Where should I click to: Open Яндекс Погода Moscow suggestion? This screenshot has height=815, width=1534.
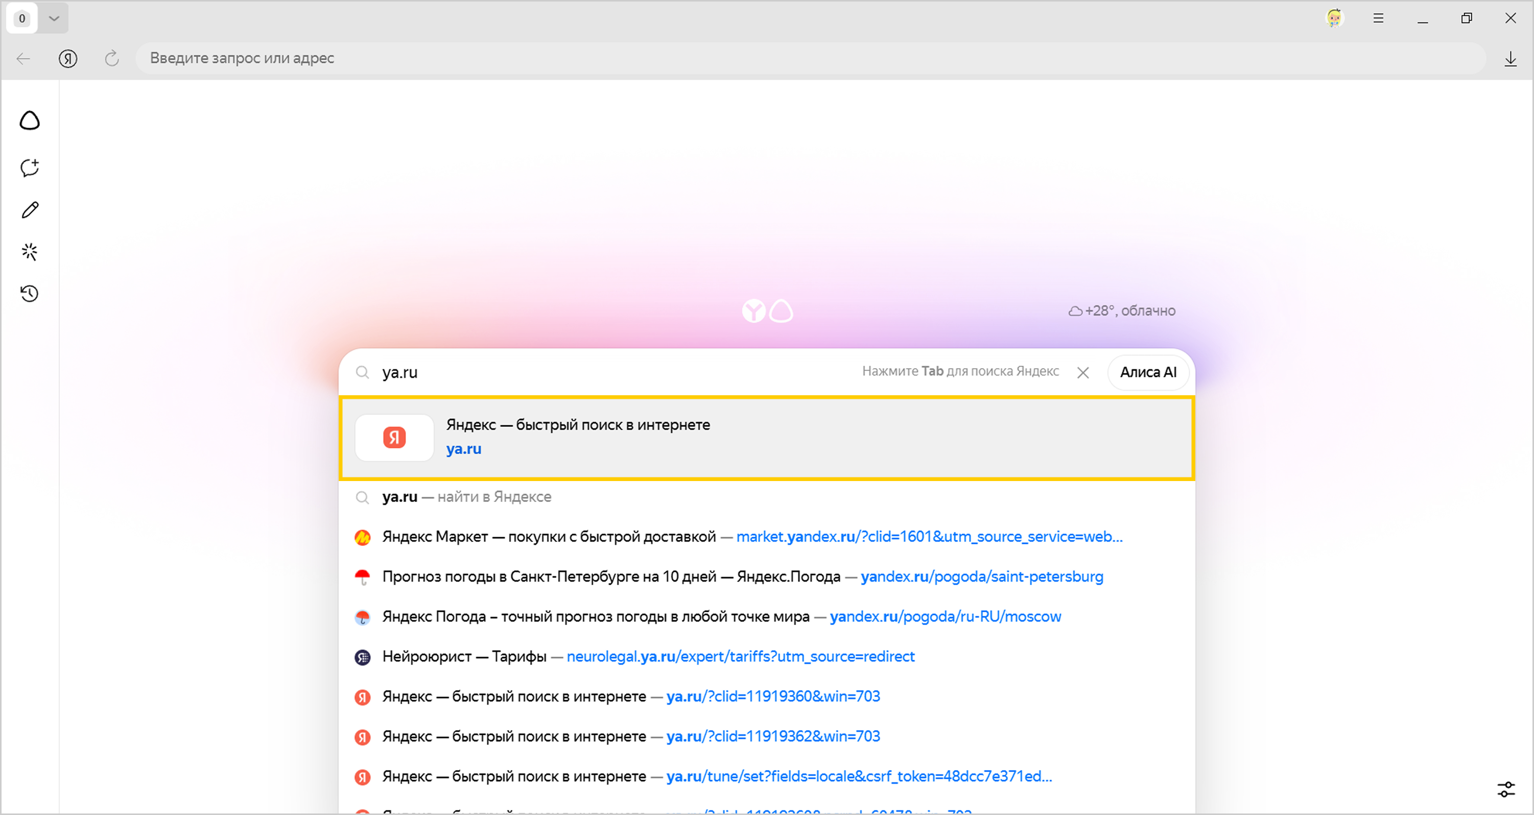767,617
